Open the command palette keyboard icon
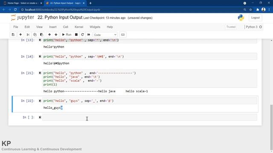Image resolution: width=273 pixels, height=153 pixels. [x=123, y=35]
